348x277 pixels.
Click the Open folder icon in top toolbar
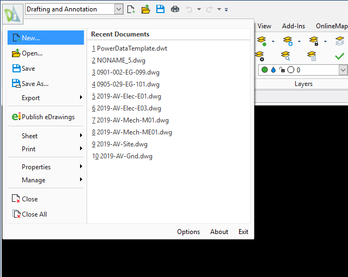tap(145, 9)
